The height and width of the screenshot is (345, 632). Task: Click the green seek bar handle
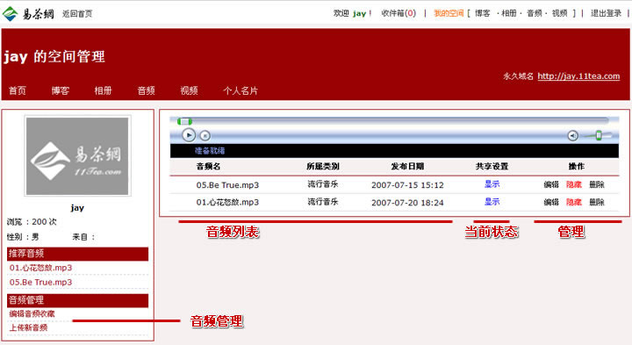184,121
